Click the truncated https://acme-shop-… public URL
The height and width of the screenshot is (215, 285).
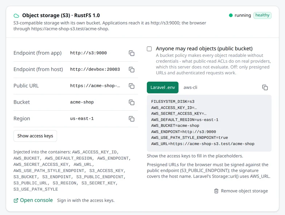(95, 86)
